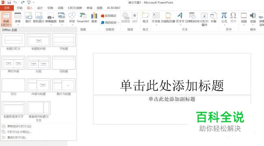Image resolution: width=264 pixels, height=146 pixels.
Task: Switch to the 动画 (Animations) tab
Action: pos(61,8)
